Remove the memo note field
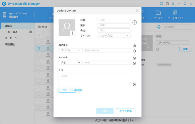 coord(134,85)
